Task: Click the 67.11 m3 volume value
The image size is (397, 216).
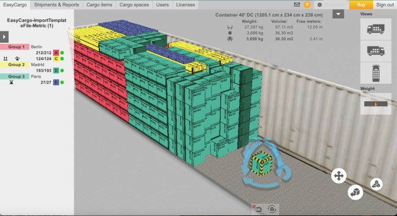Action: 284,27
